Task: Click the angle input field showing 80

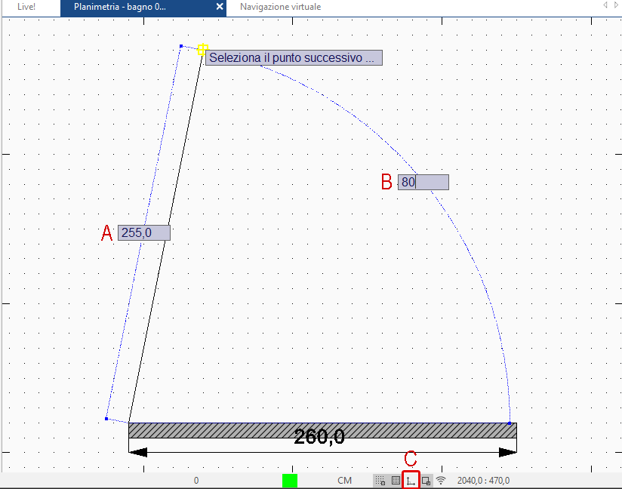Action: 423,182
